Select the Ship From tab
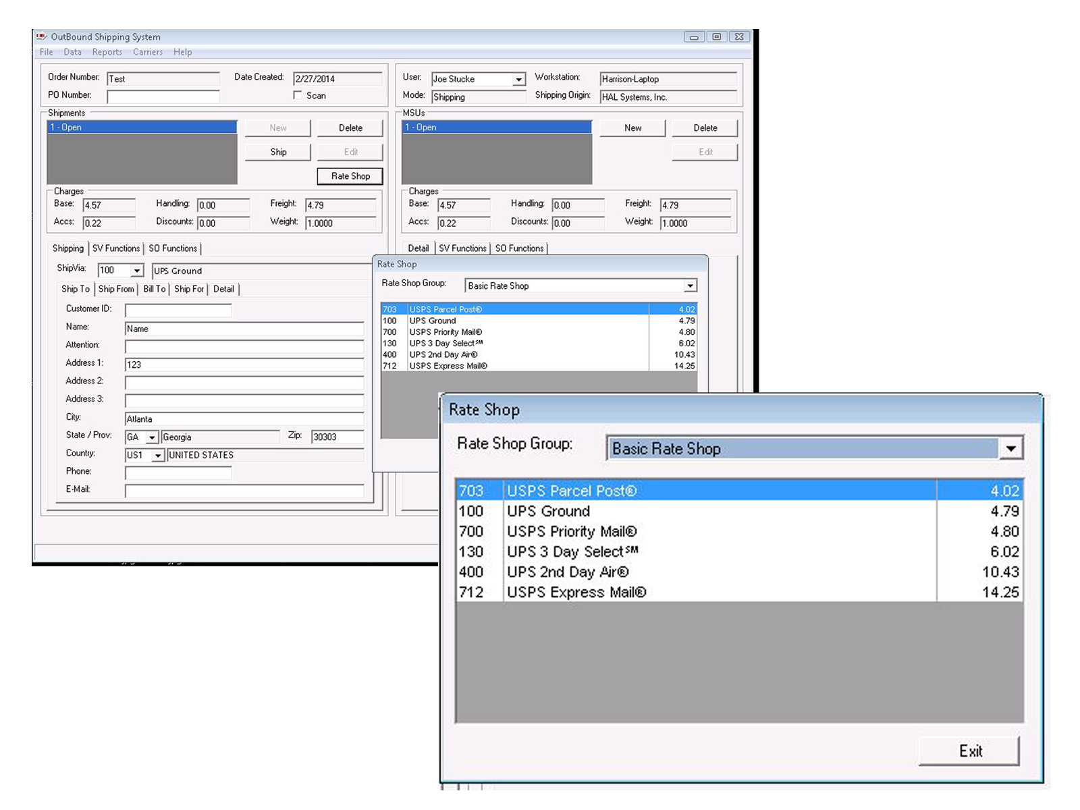Image resolution: width=1080 pixels, height=810 pixels. pos(116,289)
